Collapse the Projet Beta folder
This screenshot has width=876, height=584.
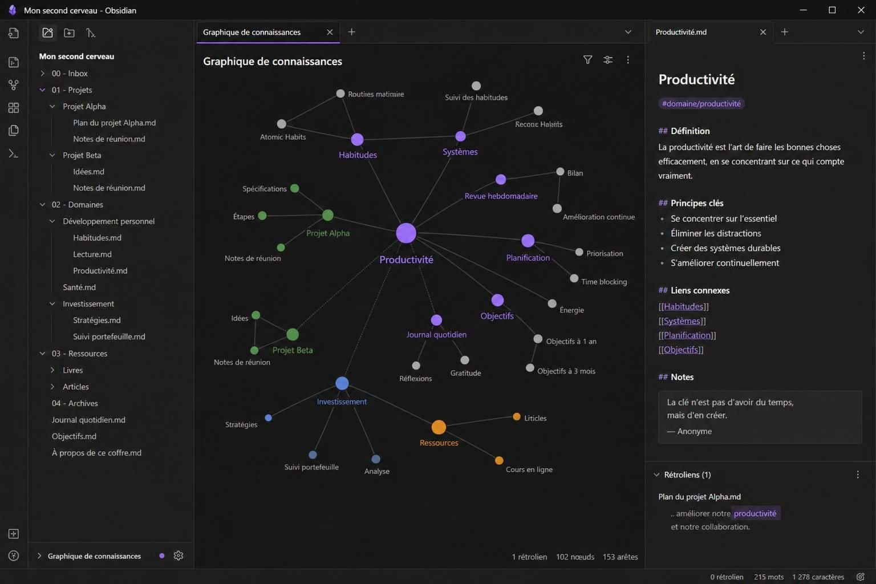52,155
